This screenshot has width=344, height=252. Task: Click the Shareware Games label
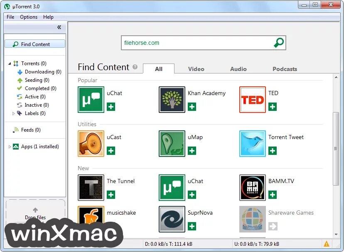(291, 213)
